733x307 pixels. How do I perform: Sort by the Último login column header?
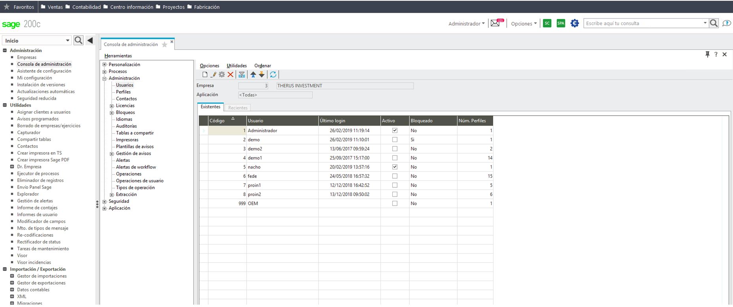(x=349, y=121)
